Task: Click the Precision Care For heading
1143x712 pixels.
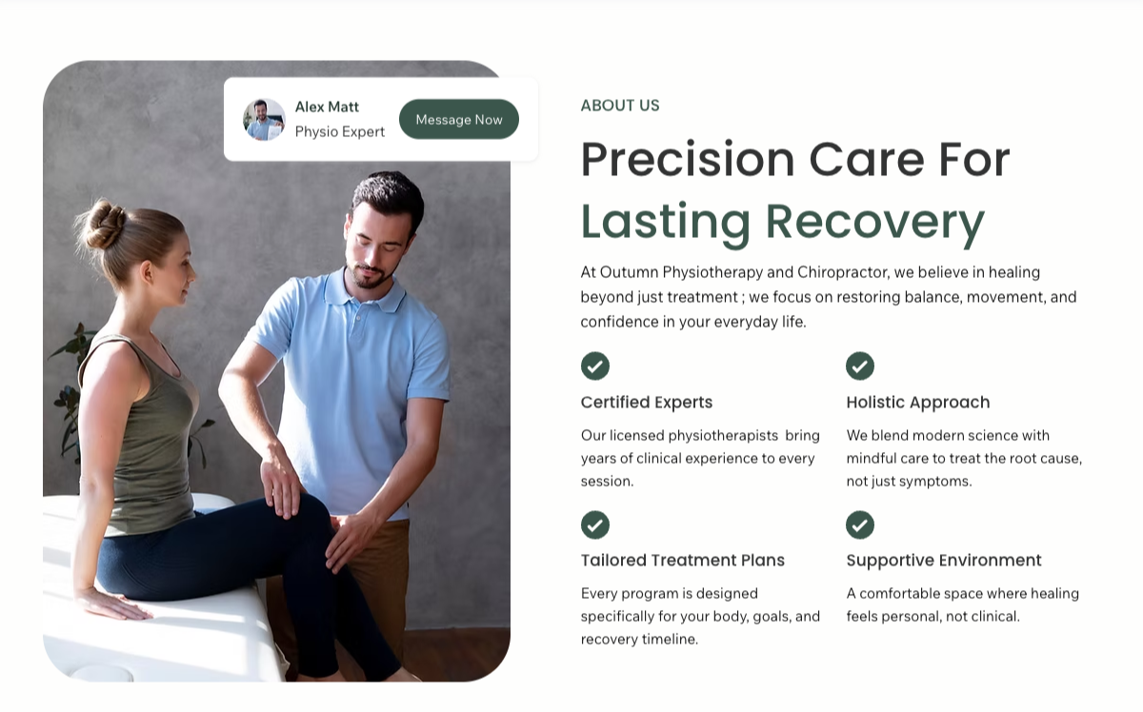Action: [795, 159]
